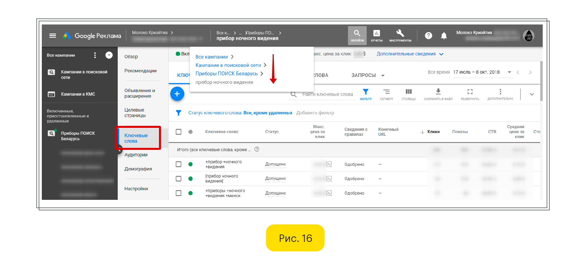Viewport: 587px width, 268px height.
Task: Click 'Добавить фильтр' to add filter
Action: (315, 113)
